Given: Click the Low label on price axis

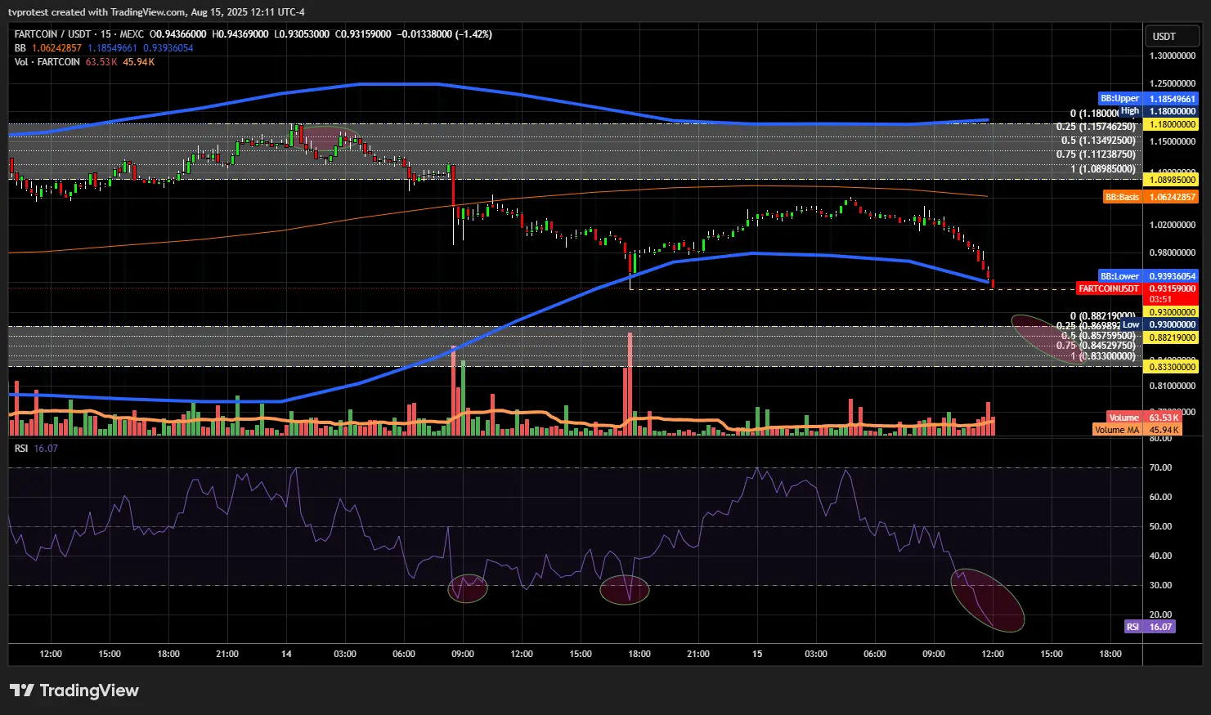Looking at the screenshot, I should [x=1131, y=324].
